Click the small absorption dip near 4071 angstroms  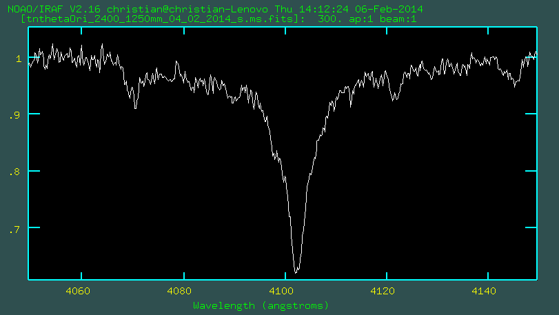tap(135, 108)
